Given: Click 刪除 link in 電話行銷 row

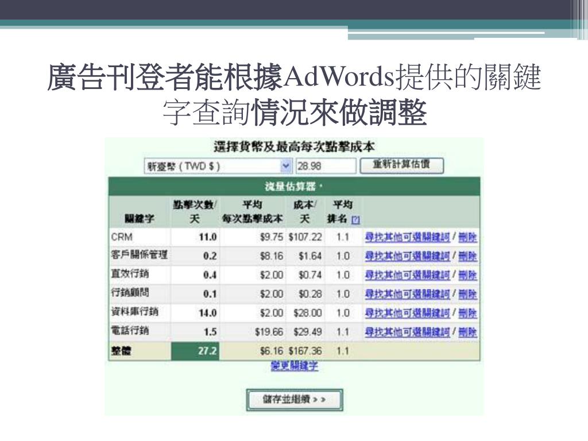Looking at the screenshot, I should (x=467, y=332).
